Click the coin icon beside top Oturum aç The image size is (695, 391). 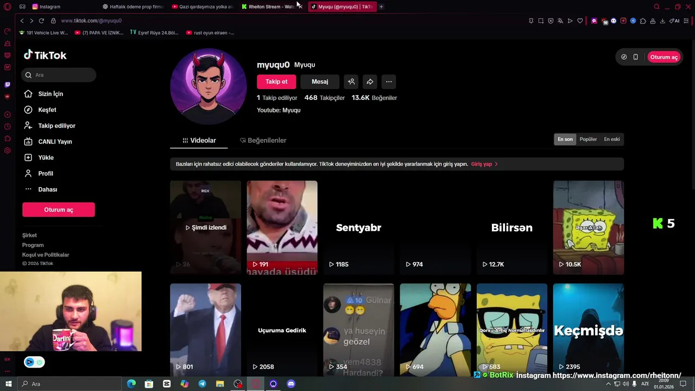624,57
